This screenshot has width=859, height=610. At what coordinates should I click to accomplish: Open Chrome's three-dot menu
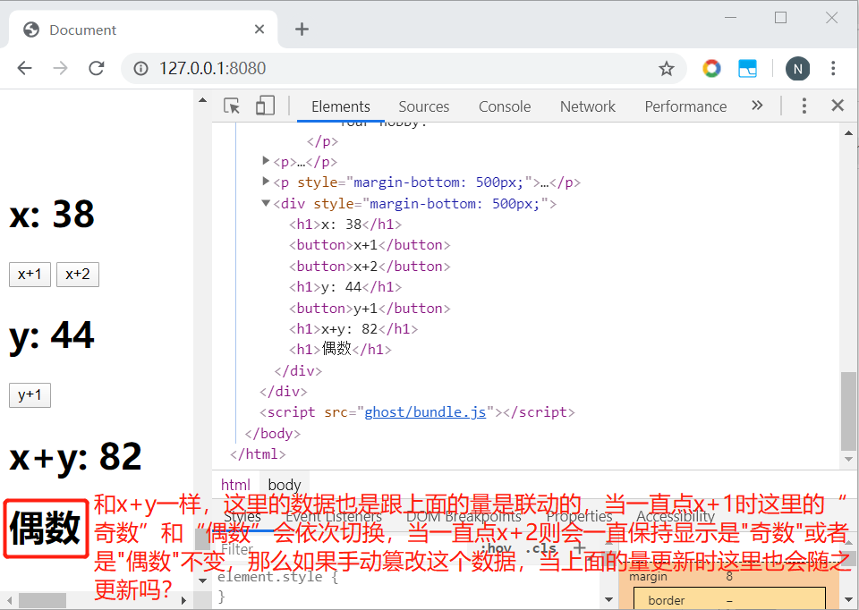click(x=833, y=69)
